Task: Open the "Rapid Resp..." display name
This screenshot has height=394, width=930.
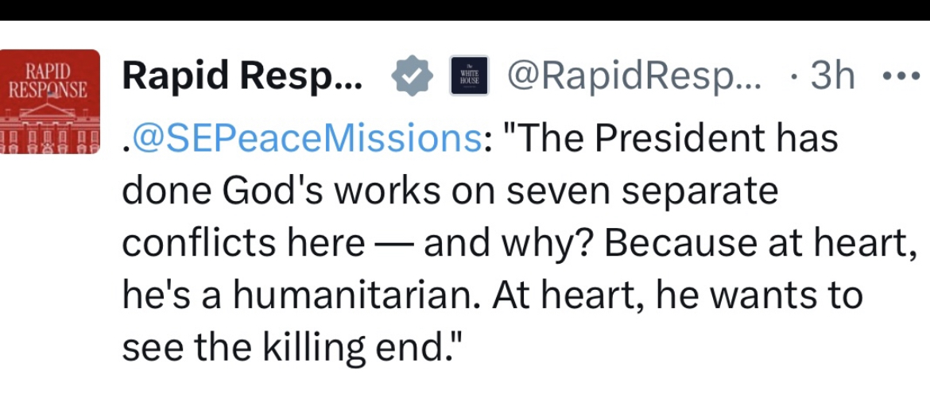Action: coord(242,77)
